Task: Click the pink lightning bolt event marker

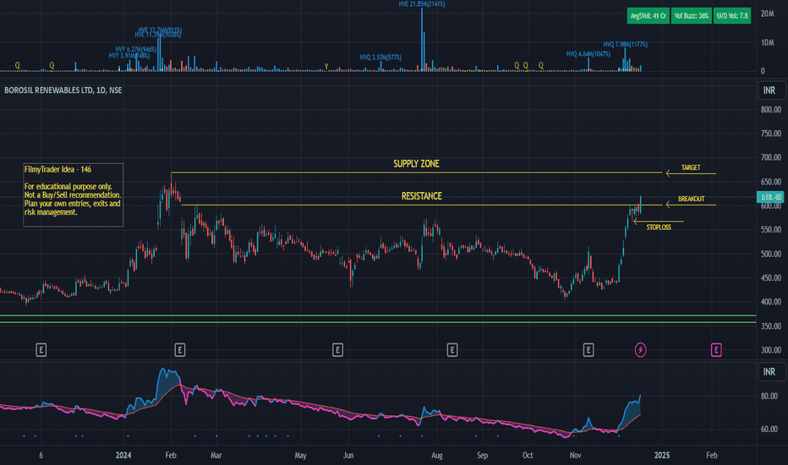Action: click(640, 350)
